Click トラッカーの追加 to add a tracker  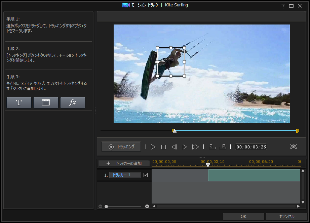[124, 164]
